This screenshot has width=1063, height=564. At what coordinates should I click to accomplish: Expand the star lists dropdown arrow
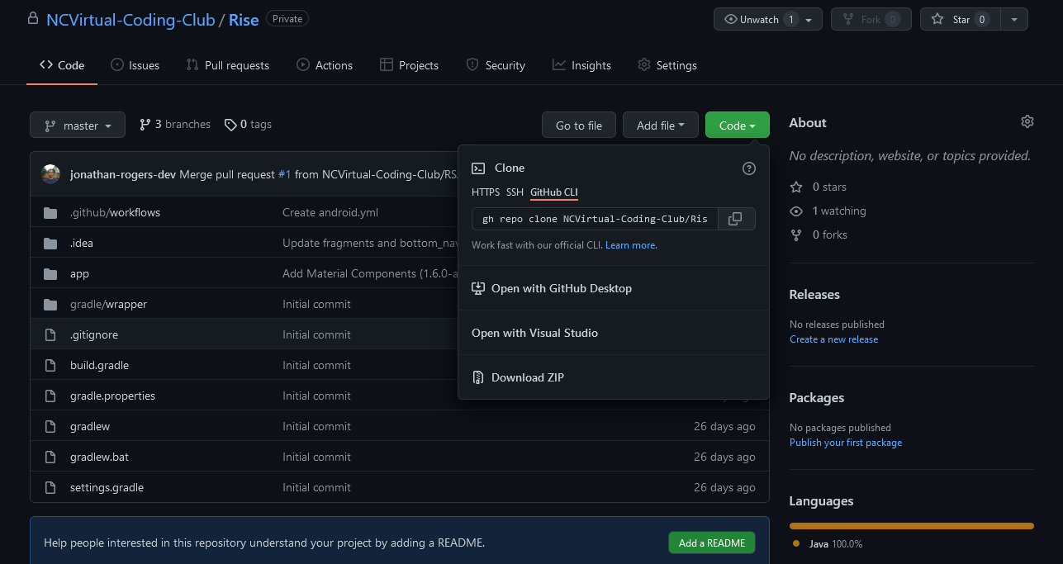click(x=1013, y=19)
